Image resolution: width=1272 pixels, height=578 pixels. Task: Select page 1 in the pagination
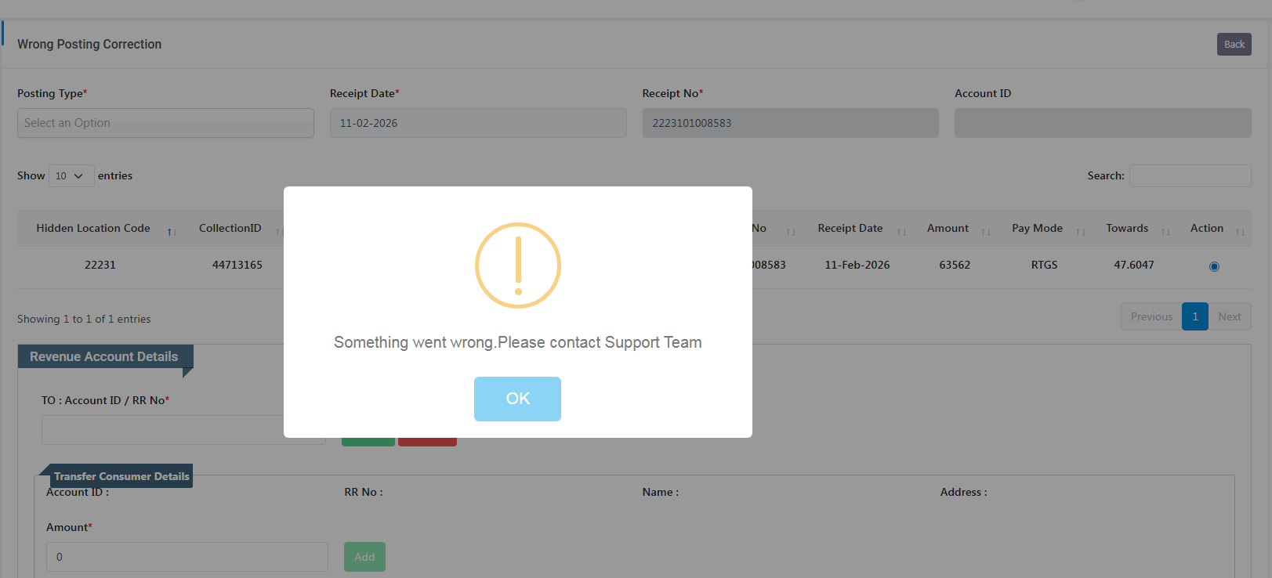(x=1194, y=316)
